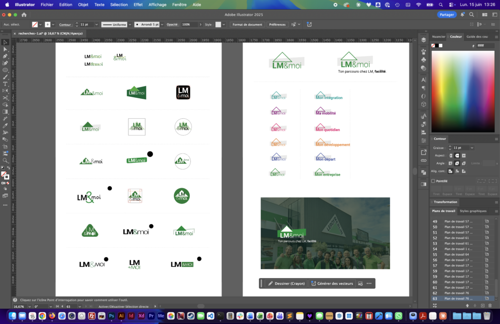Open the Layers panel icon
The width and height of the screenshot is (500, 324).
(423, 40)
